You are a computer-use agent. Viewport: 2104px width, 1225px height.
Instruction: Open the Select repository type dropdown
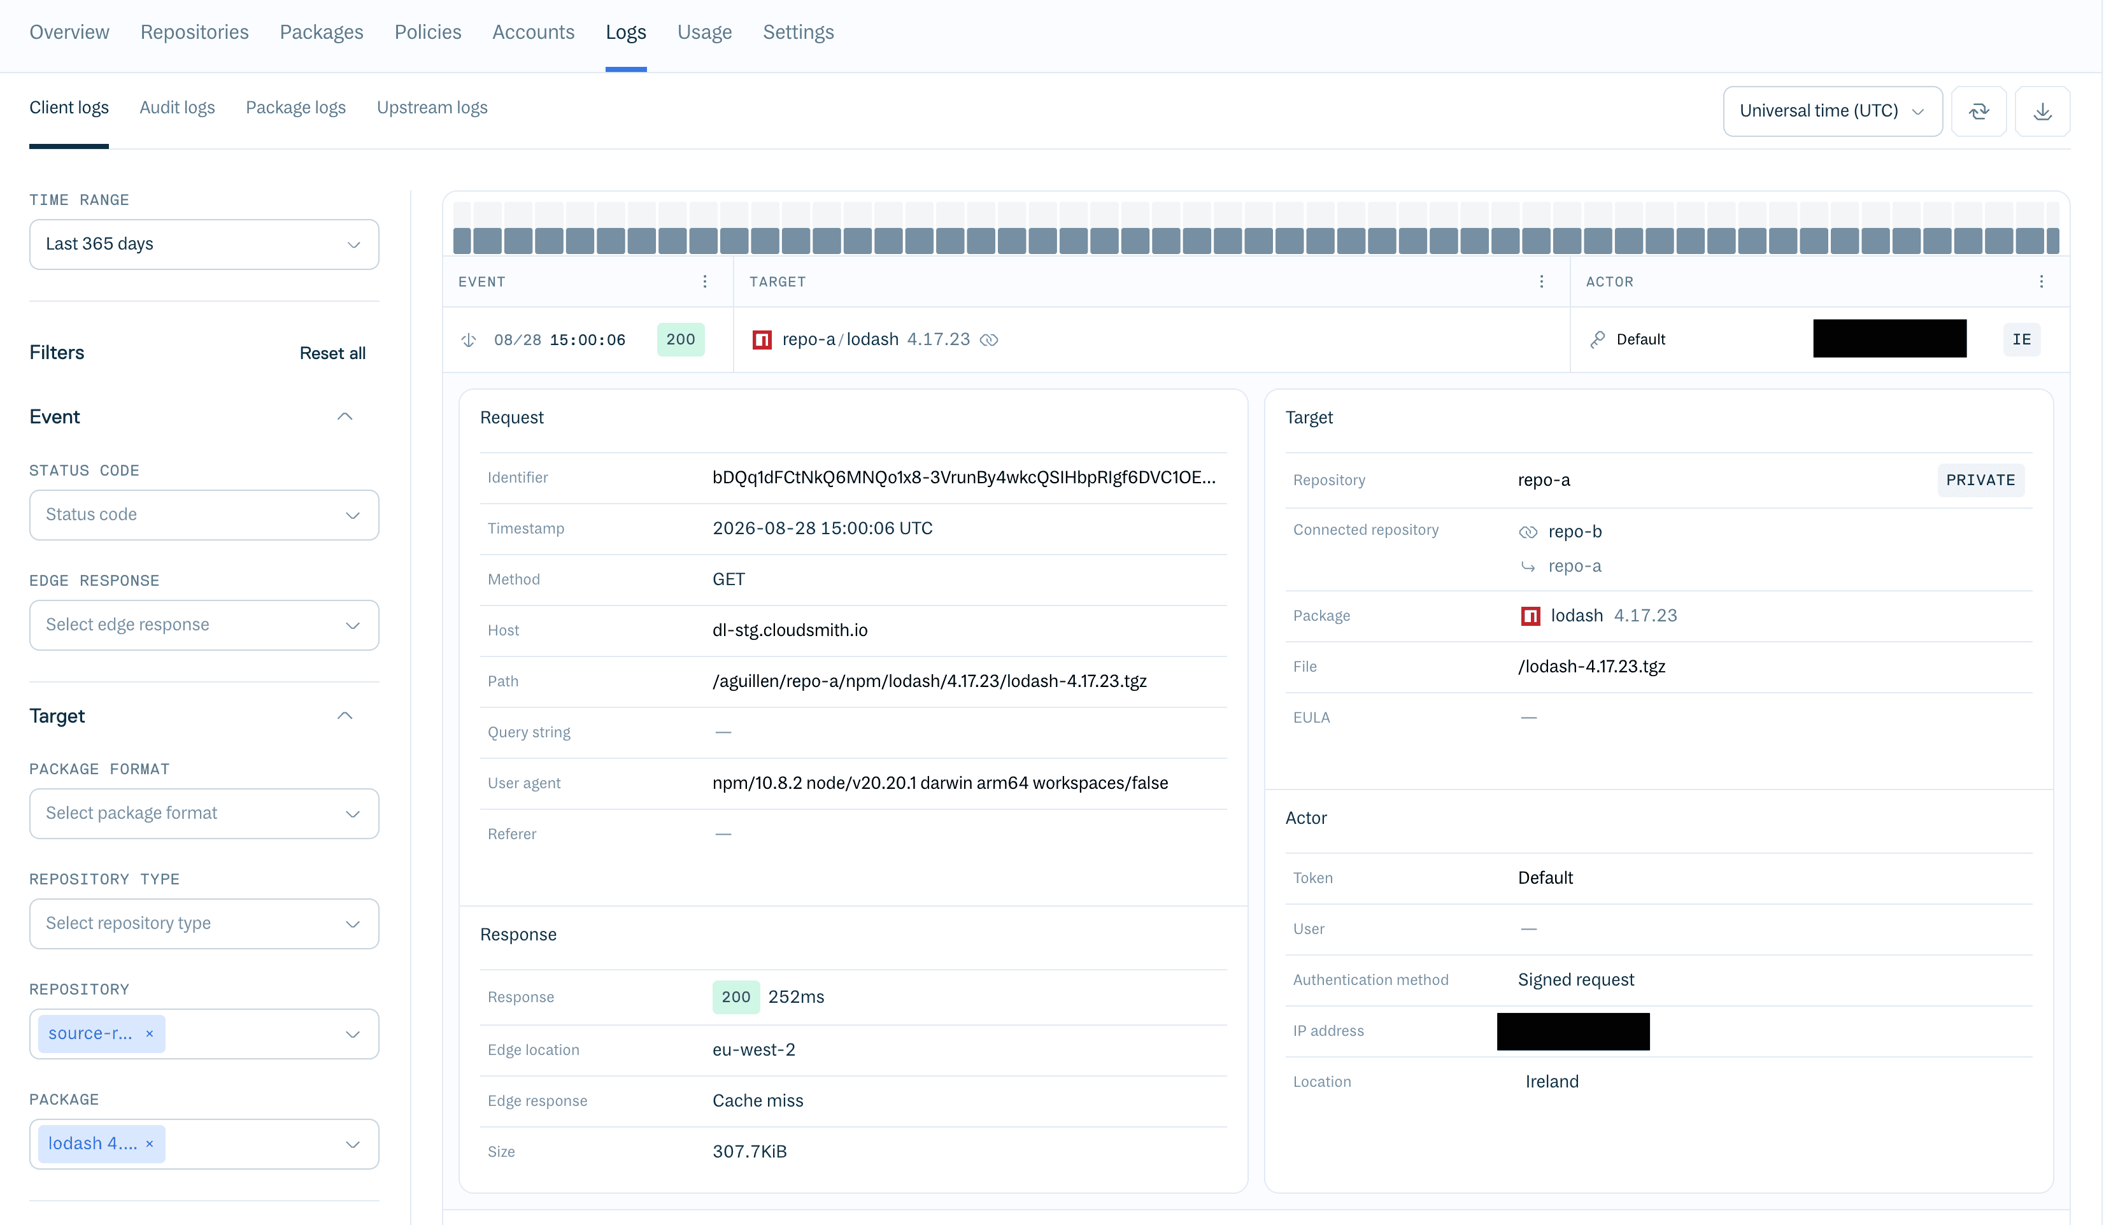point(204,924)
